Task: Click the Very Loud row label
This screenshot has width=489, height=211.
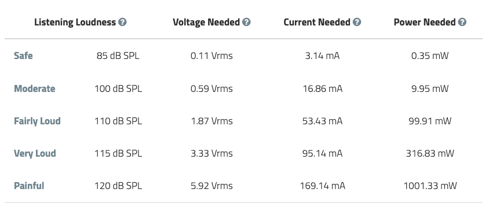Action: [35, 153]
